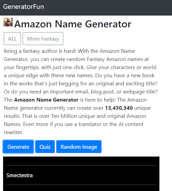172x191 pixels.
Task: Click the word 'rewriter.' ending the paragraph
Action: (x=13, y=133)
